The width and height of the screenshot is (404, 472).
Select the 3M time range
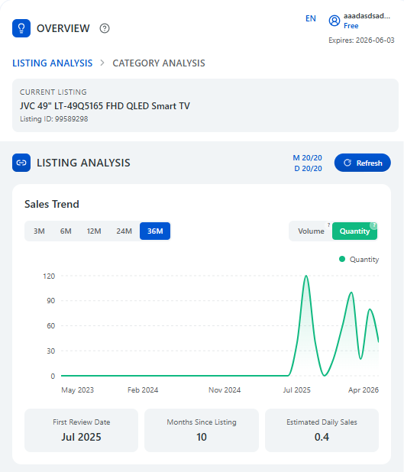click(x=39, y=231)
